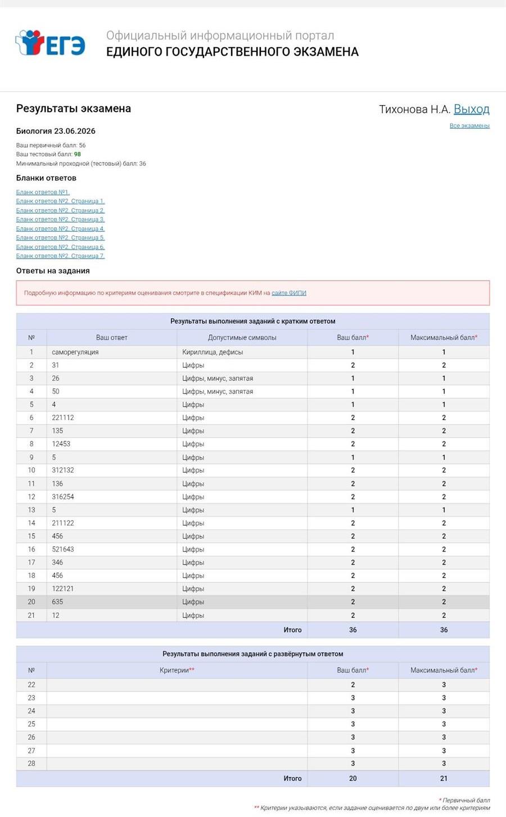506x817 pixels.
Task: Select the portal title ЕДИНОГО ГОСУДАРСТВЕННОГО ЭКЗАМЕНА
Action: click(x=232, y=52)
